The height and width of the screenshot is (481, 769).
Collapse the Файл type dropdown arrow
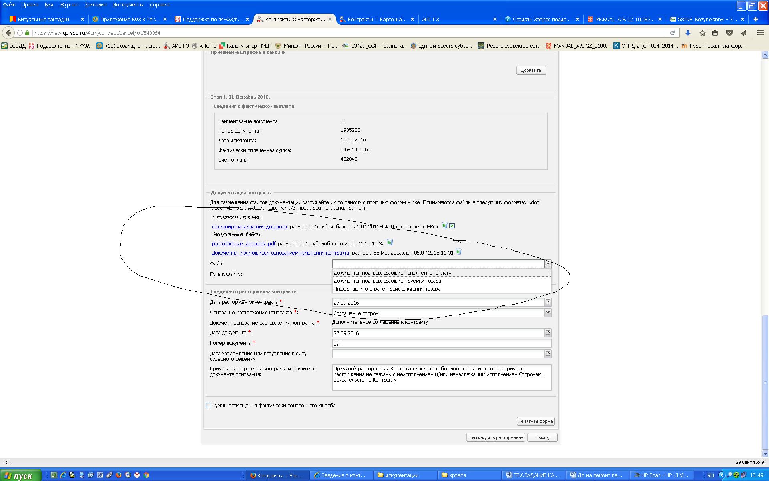548,263
